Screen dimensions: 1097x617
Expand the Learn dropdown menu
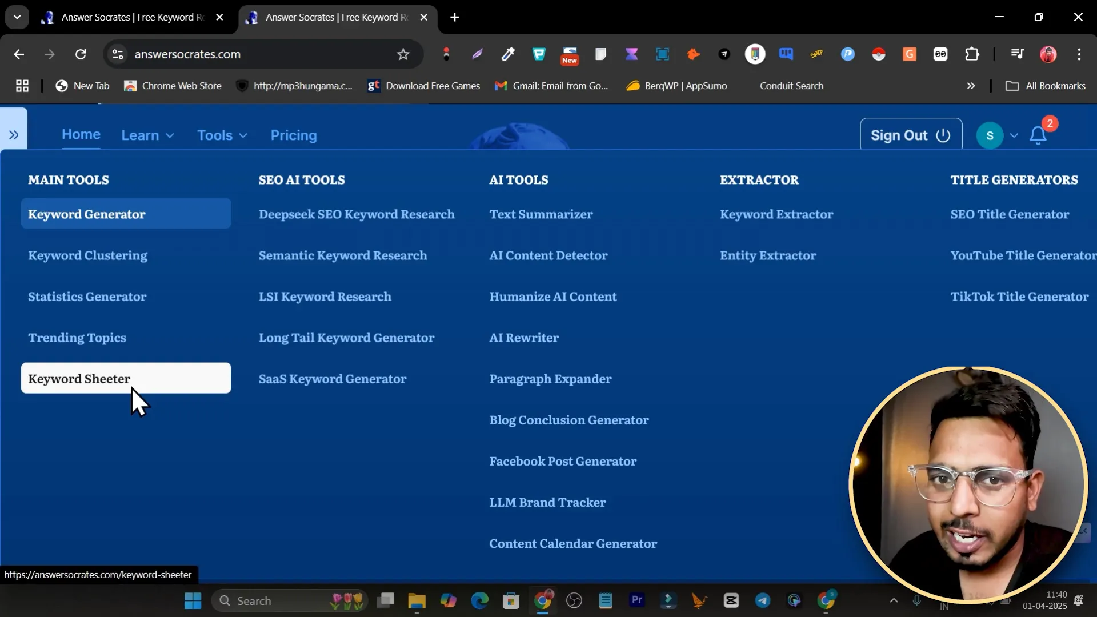(x=147, y=135)
